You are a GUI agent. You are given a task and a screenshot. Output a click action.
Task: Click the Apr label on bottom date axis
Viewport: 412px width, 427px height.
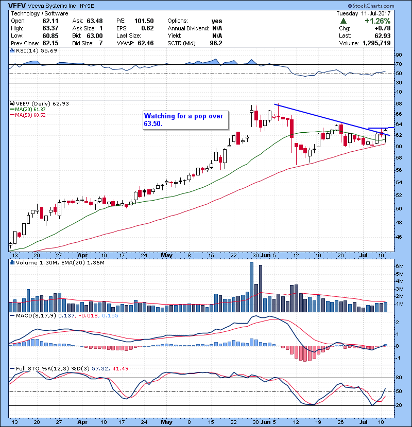pos(82,422)
